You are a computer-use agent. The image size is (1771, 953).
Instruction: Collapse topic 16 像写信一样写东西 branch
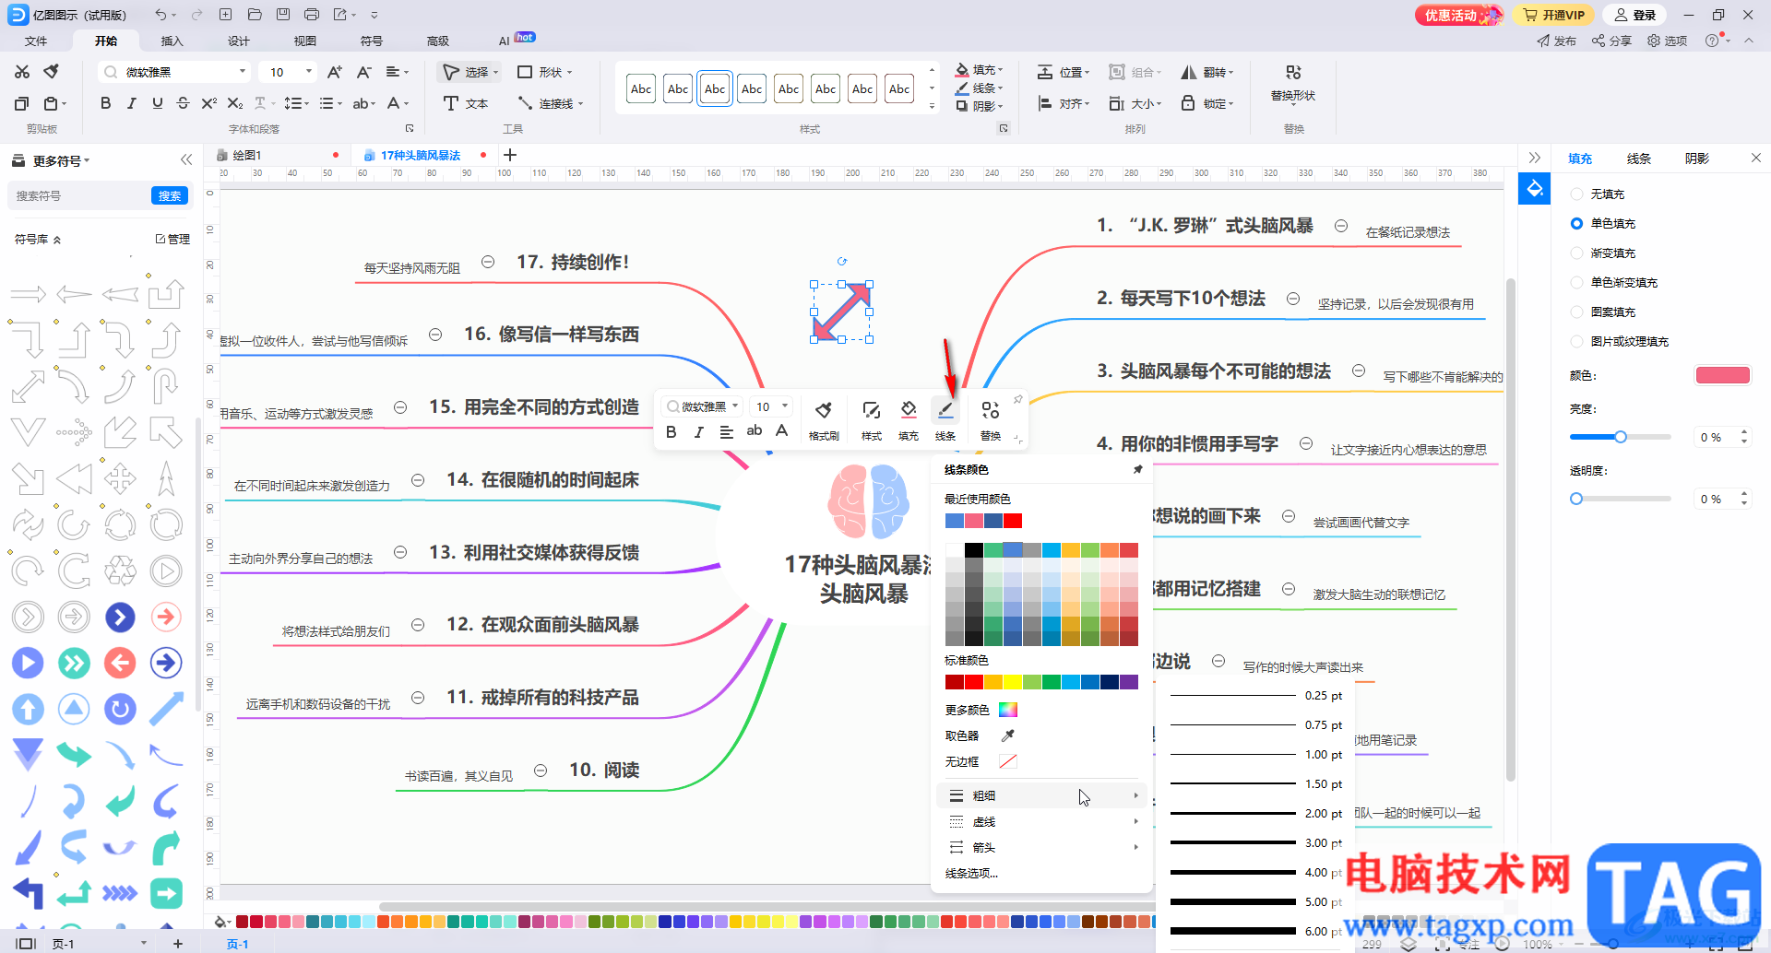pos(435,335)
